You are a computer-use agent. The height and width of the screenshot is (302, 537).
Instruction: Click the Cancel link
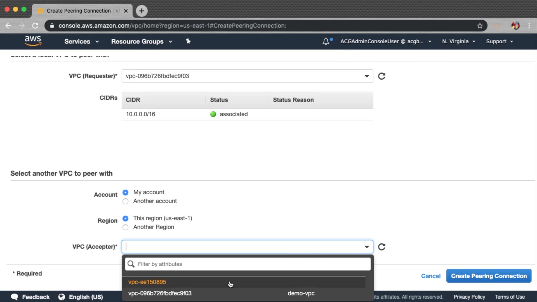(x=431, y=276)
